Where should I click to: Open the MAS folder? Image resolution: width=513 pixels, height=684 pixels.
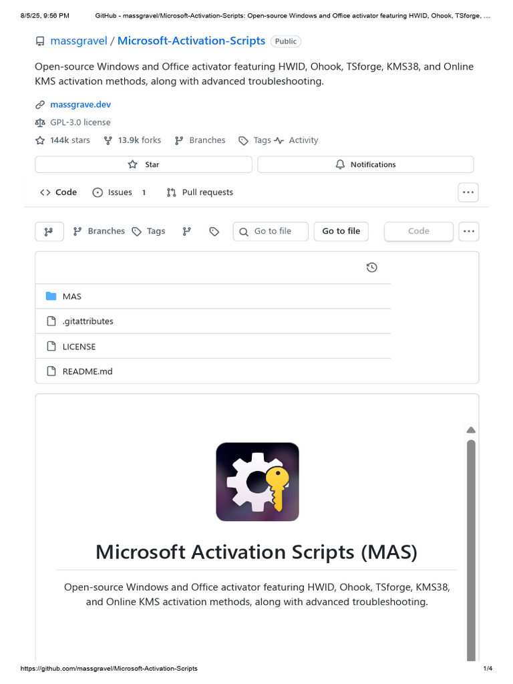click(x=72, y=297)
